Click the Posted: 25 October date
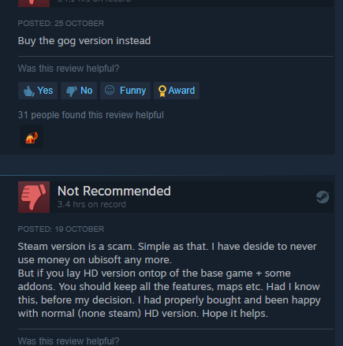 (x=61, y=24)
